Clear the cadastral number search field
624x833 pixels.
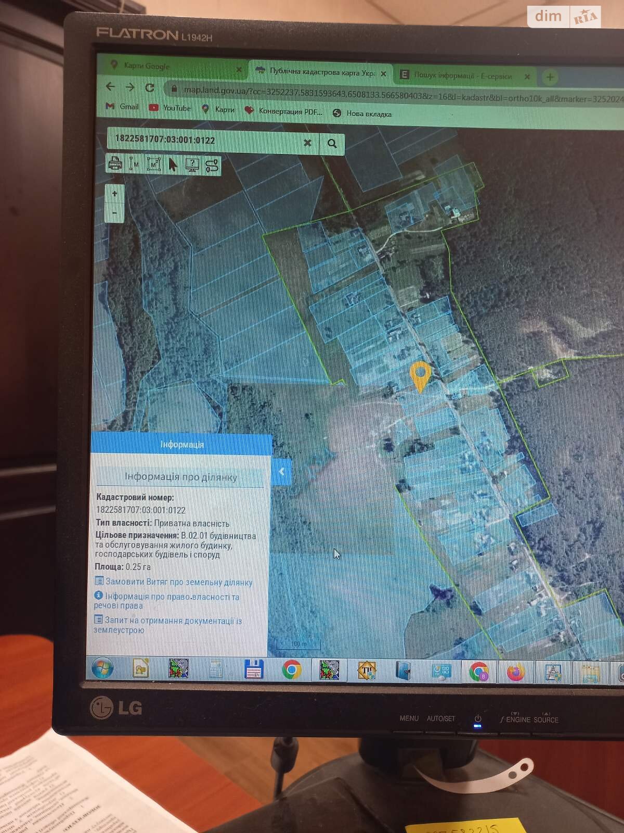pos(307,143)
